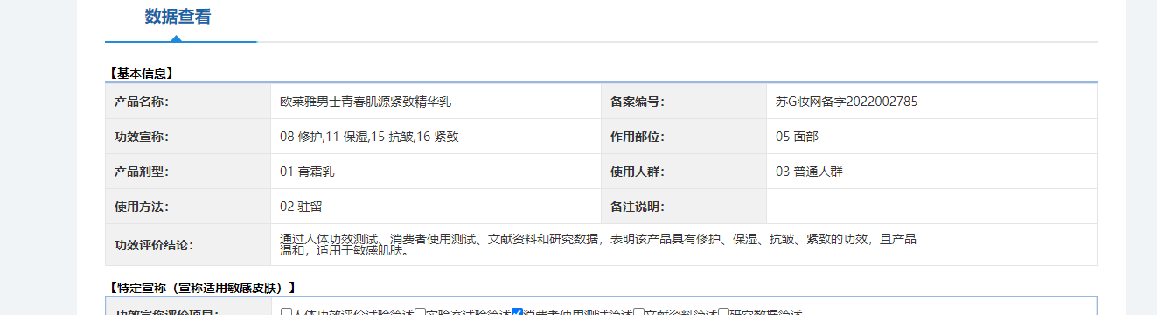Click filing number 苏G妆网备字2022002785
Viewport: 1157px width, 315px height.
coord(847,101)
